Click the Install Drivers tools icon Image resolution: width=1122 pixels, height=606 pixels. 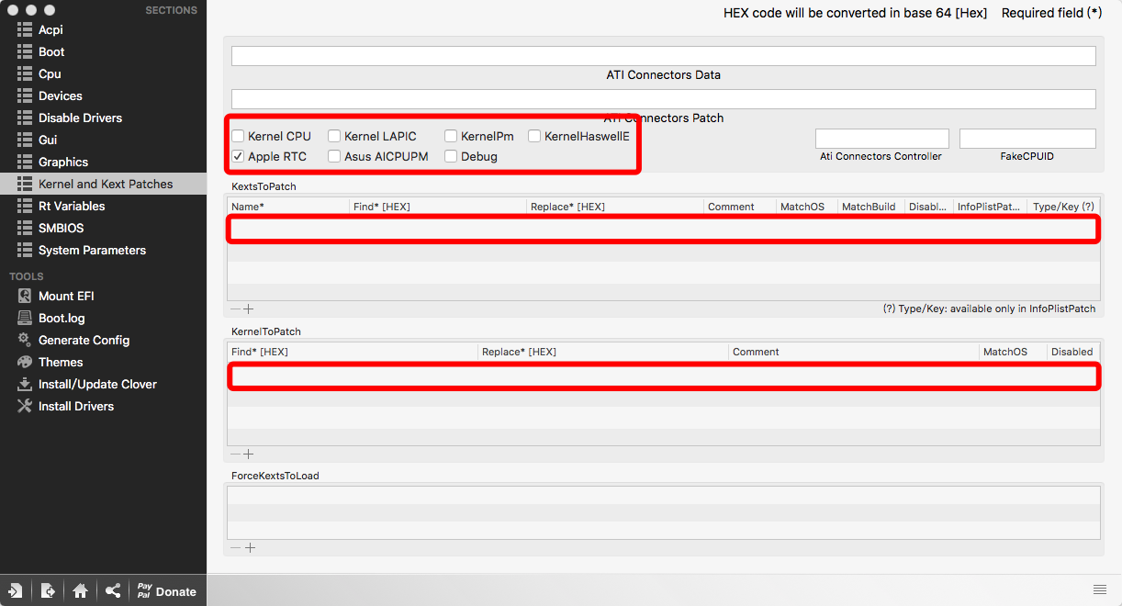pyautogui.click(x=25, y=406)
